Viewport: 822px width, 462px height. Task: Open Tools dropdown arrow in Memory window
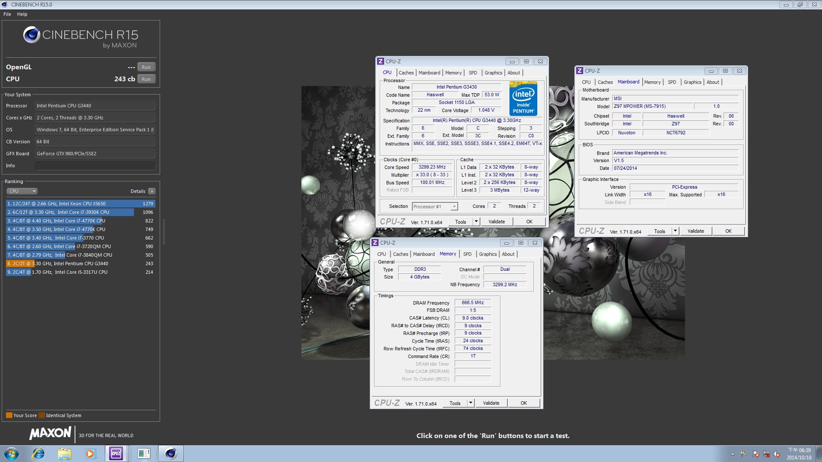pyautogui.click(x=471, y=403)
